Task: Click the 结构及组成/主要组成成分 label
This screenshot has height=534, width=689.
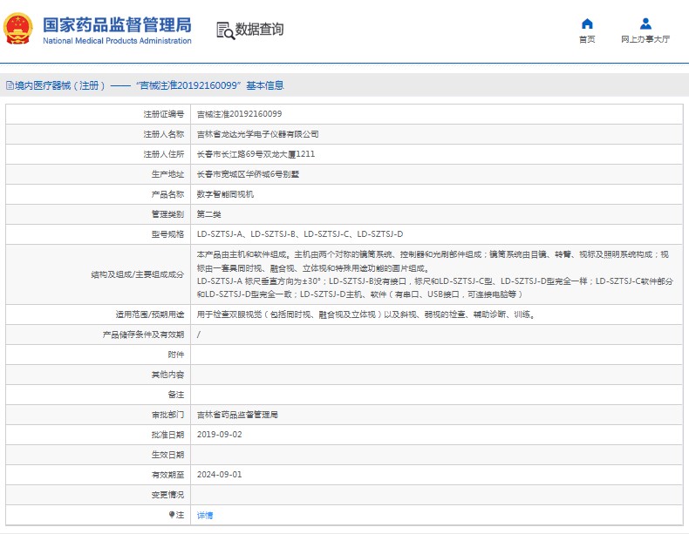Action: point(138,274)
